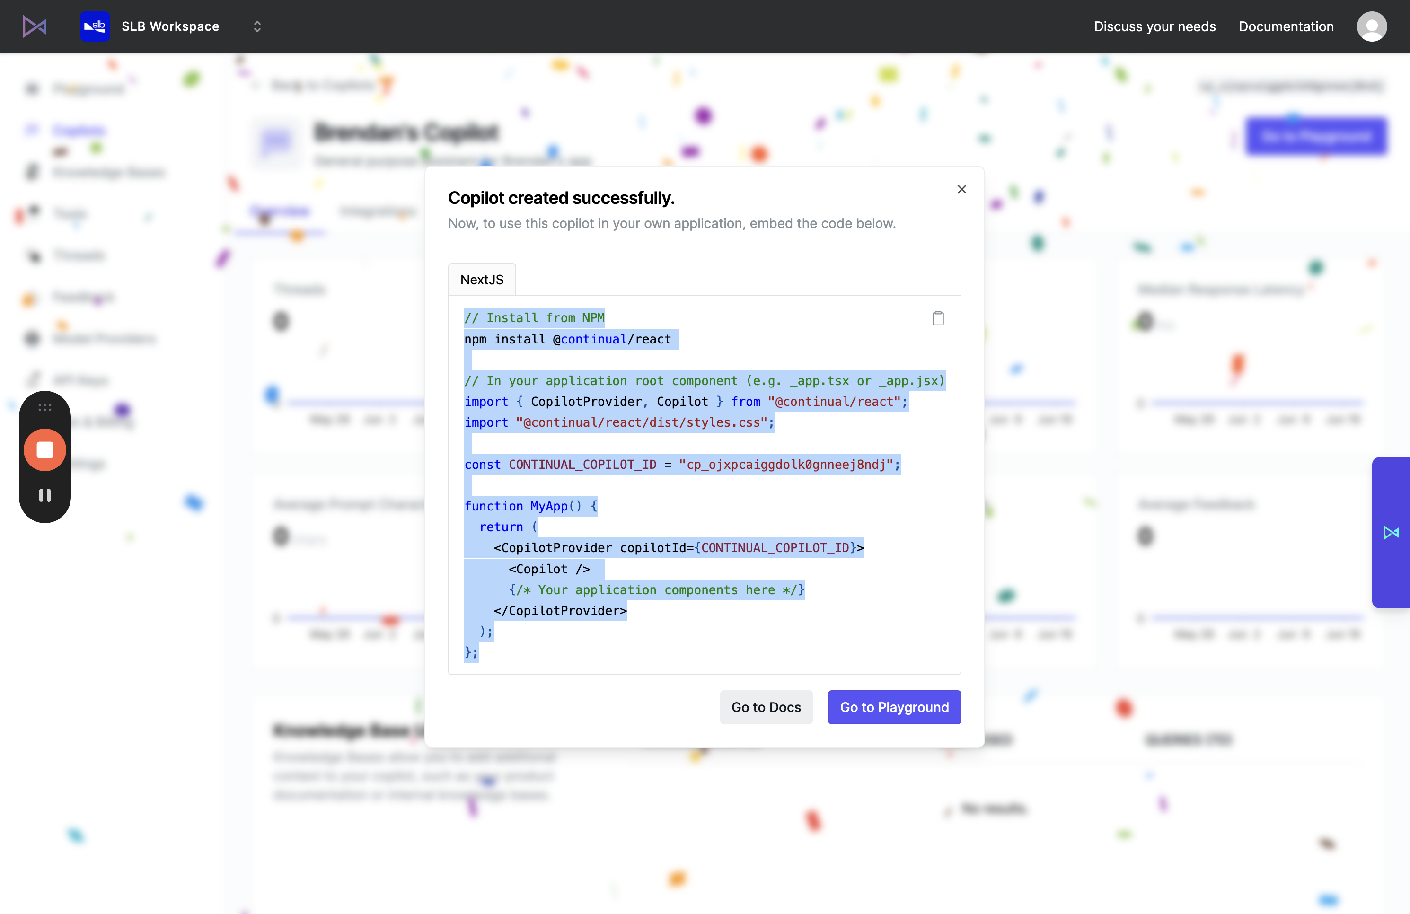Screen dimensions: 1410x914
Task: Pause the recording
Action: coord(45,495)
